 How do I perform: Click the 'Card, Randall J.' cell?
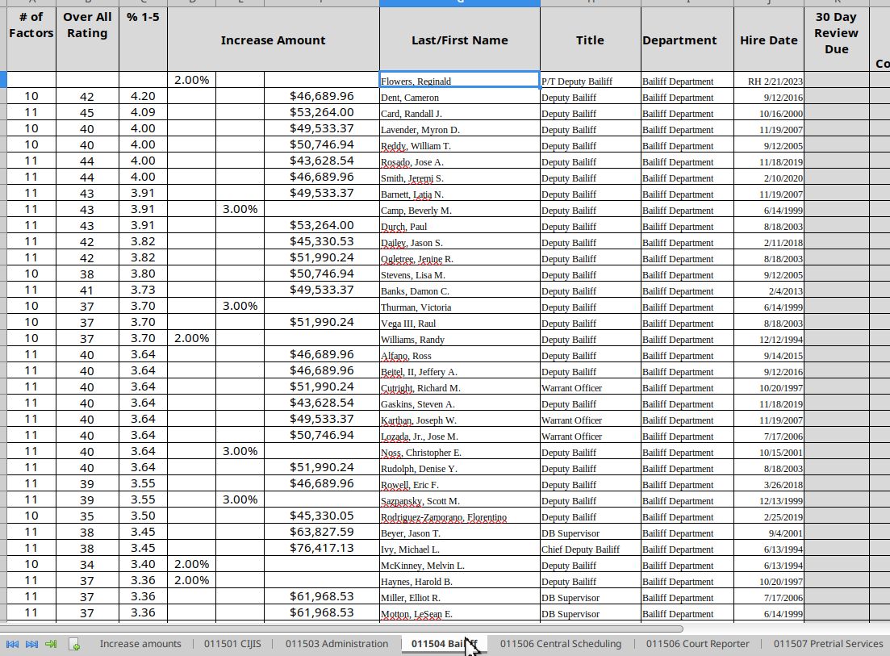pos(459,113)
